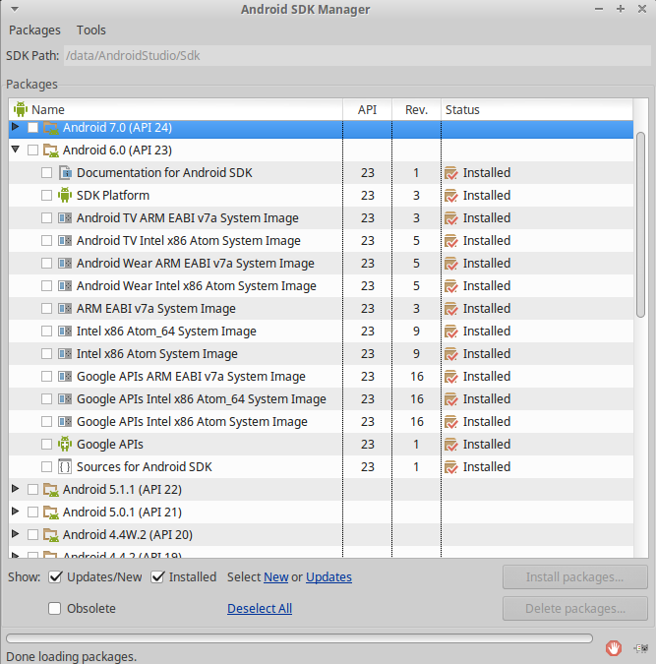Click the Android 5.1.1 (API 22) folder icon
656x664 pixels.
(51, 490)
